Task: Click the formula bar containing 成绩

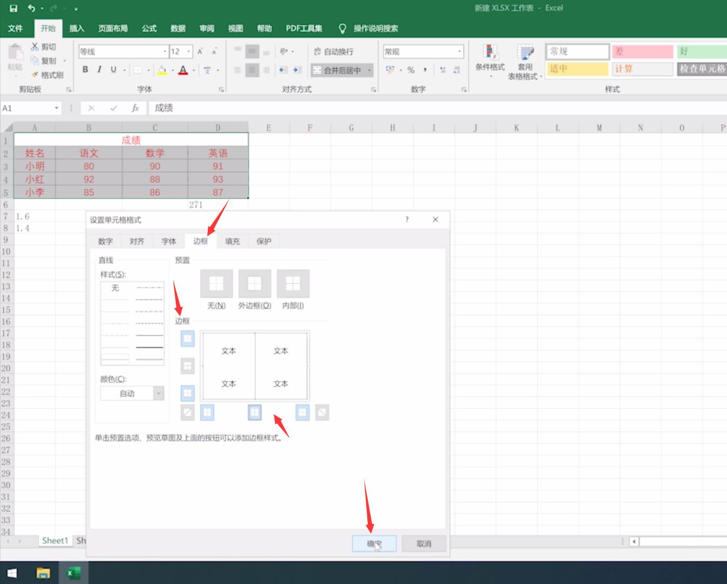Action: click(438, 108)
